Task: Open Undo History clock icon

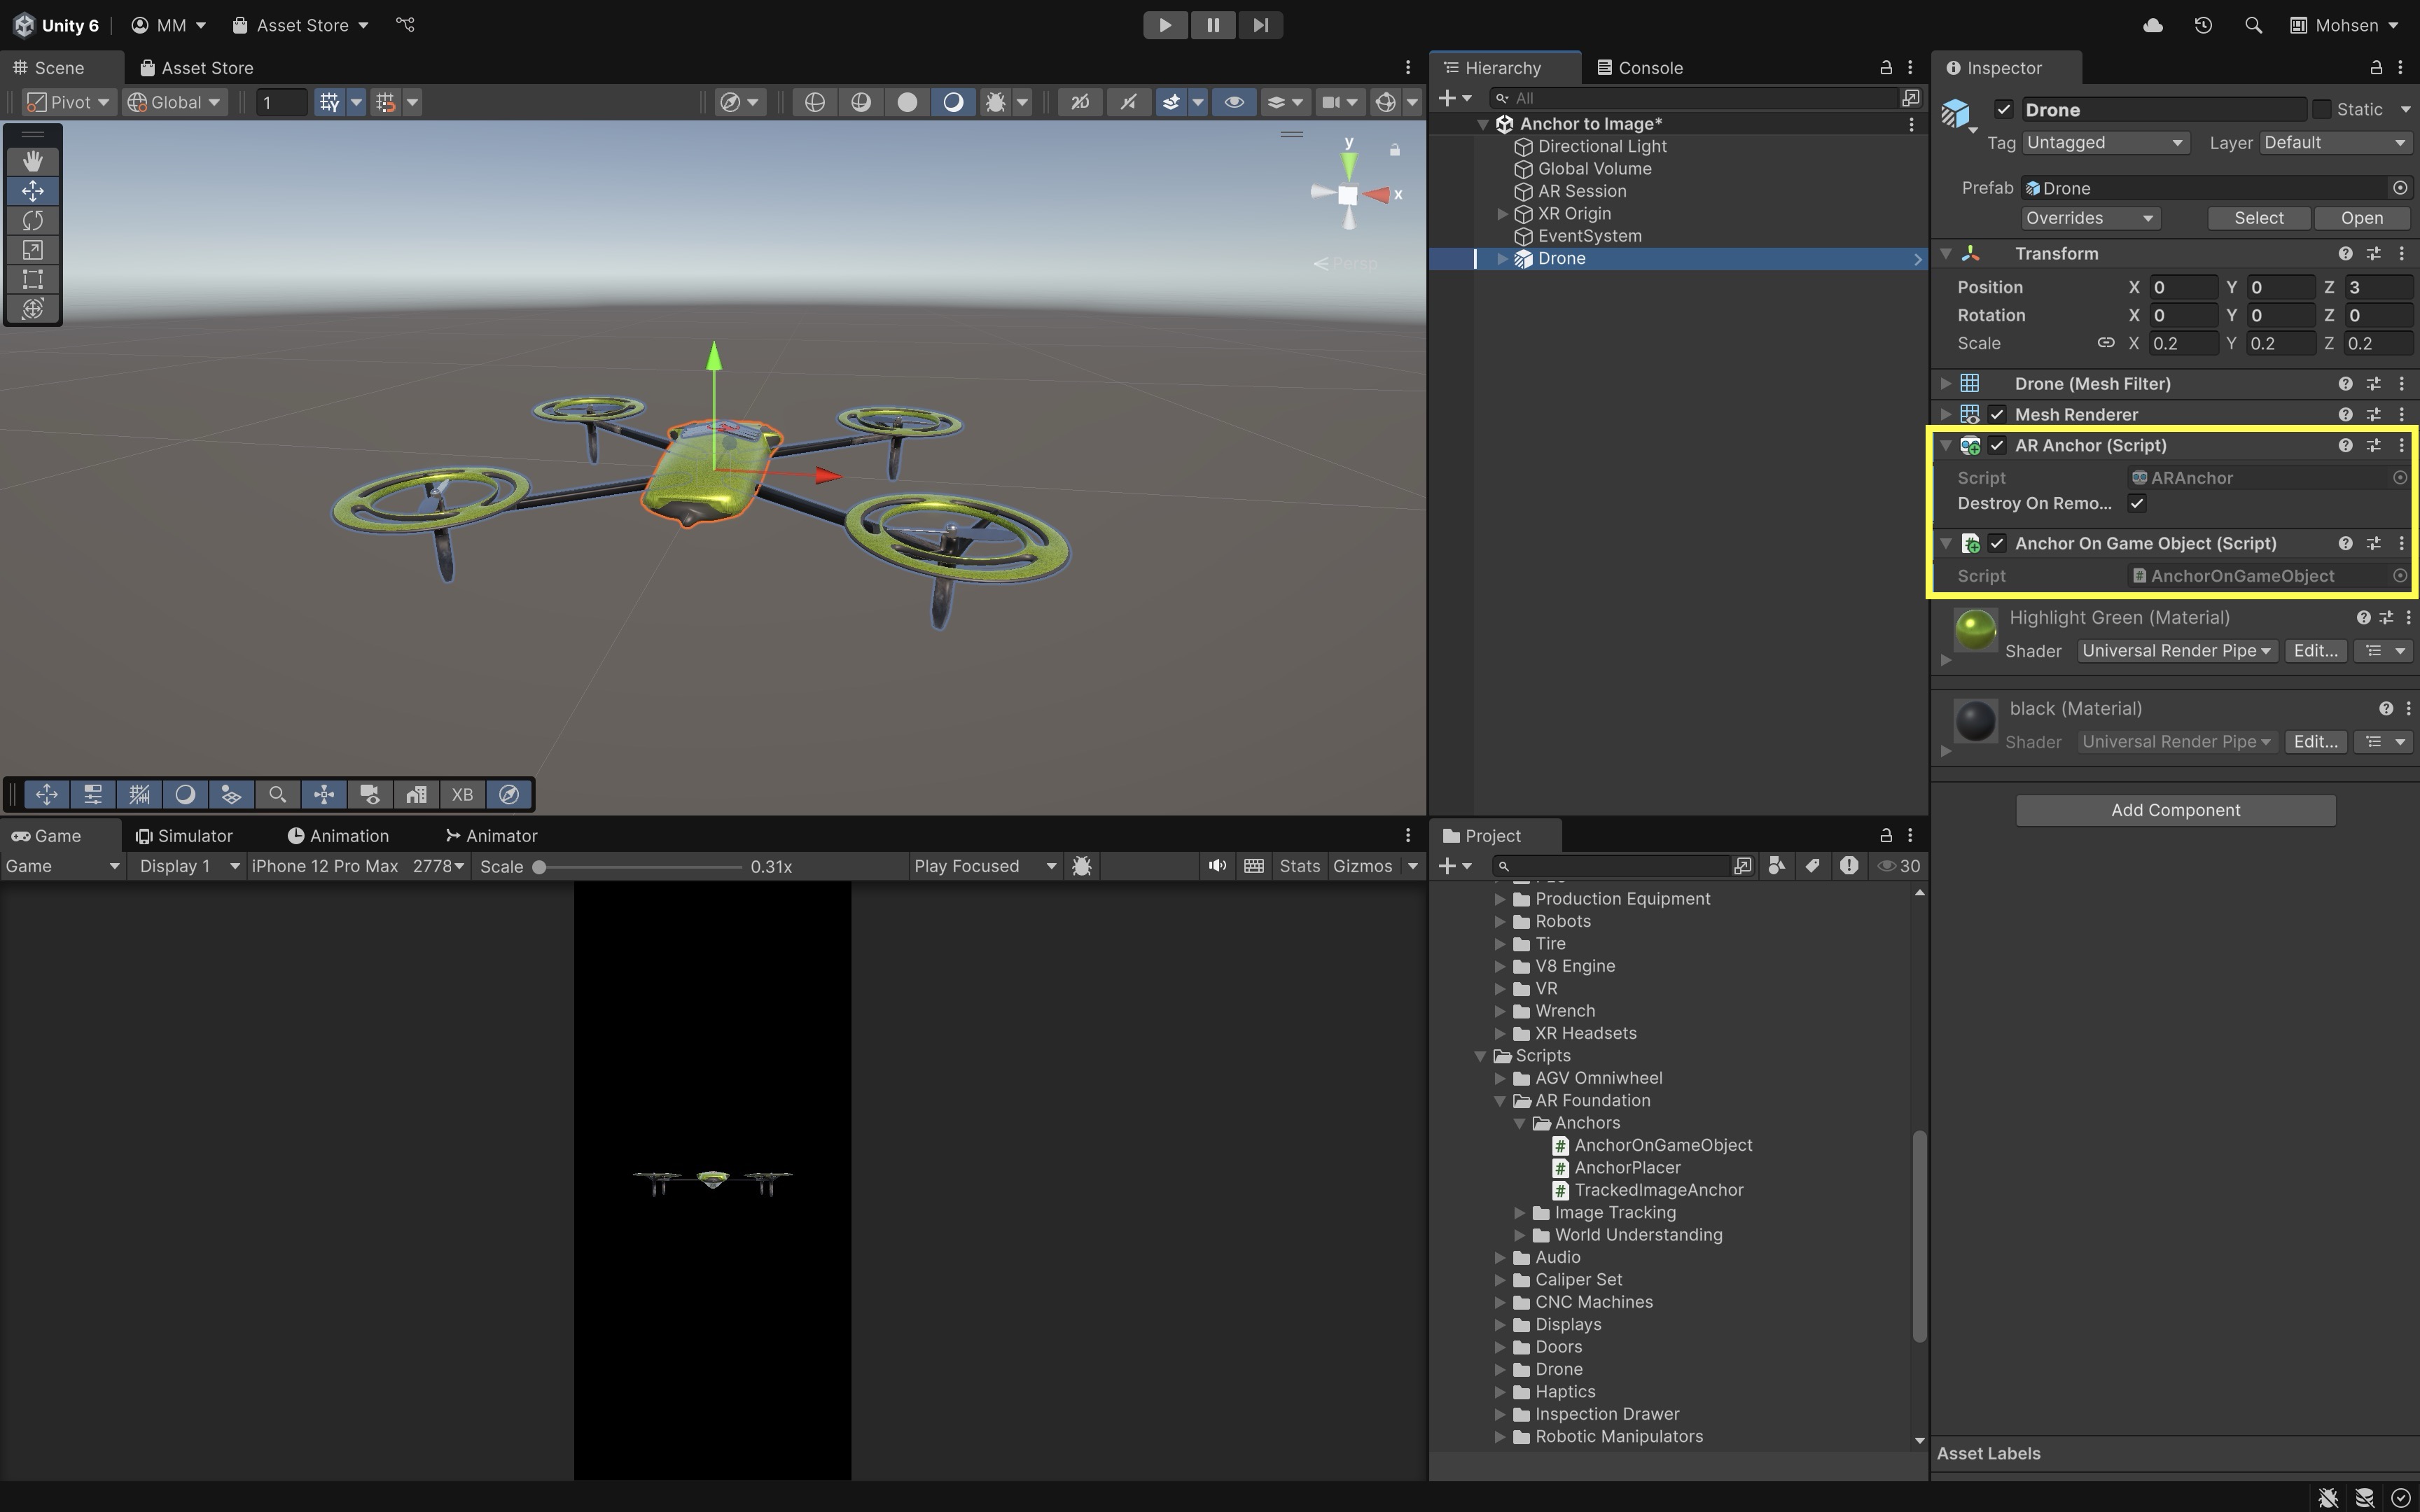Action: pos(2203,25)
